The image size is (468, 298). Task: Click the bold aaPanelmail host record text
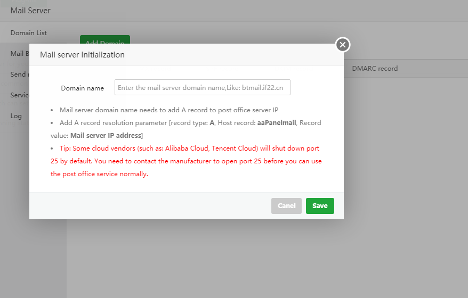coord(277,123)
